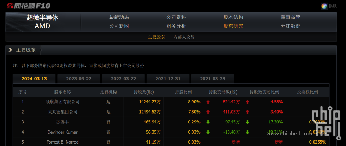
Task: Click the 持股变动数(股) column header
Action: 223,92
